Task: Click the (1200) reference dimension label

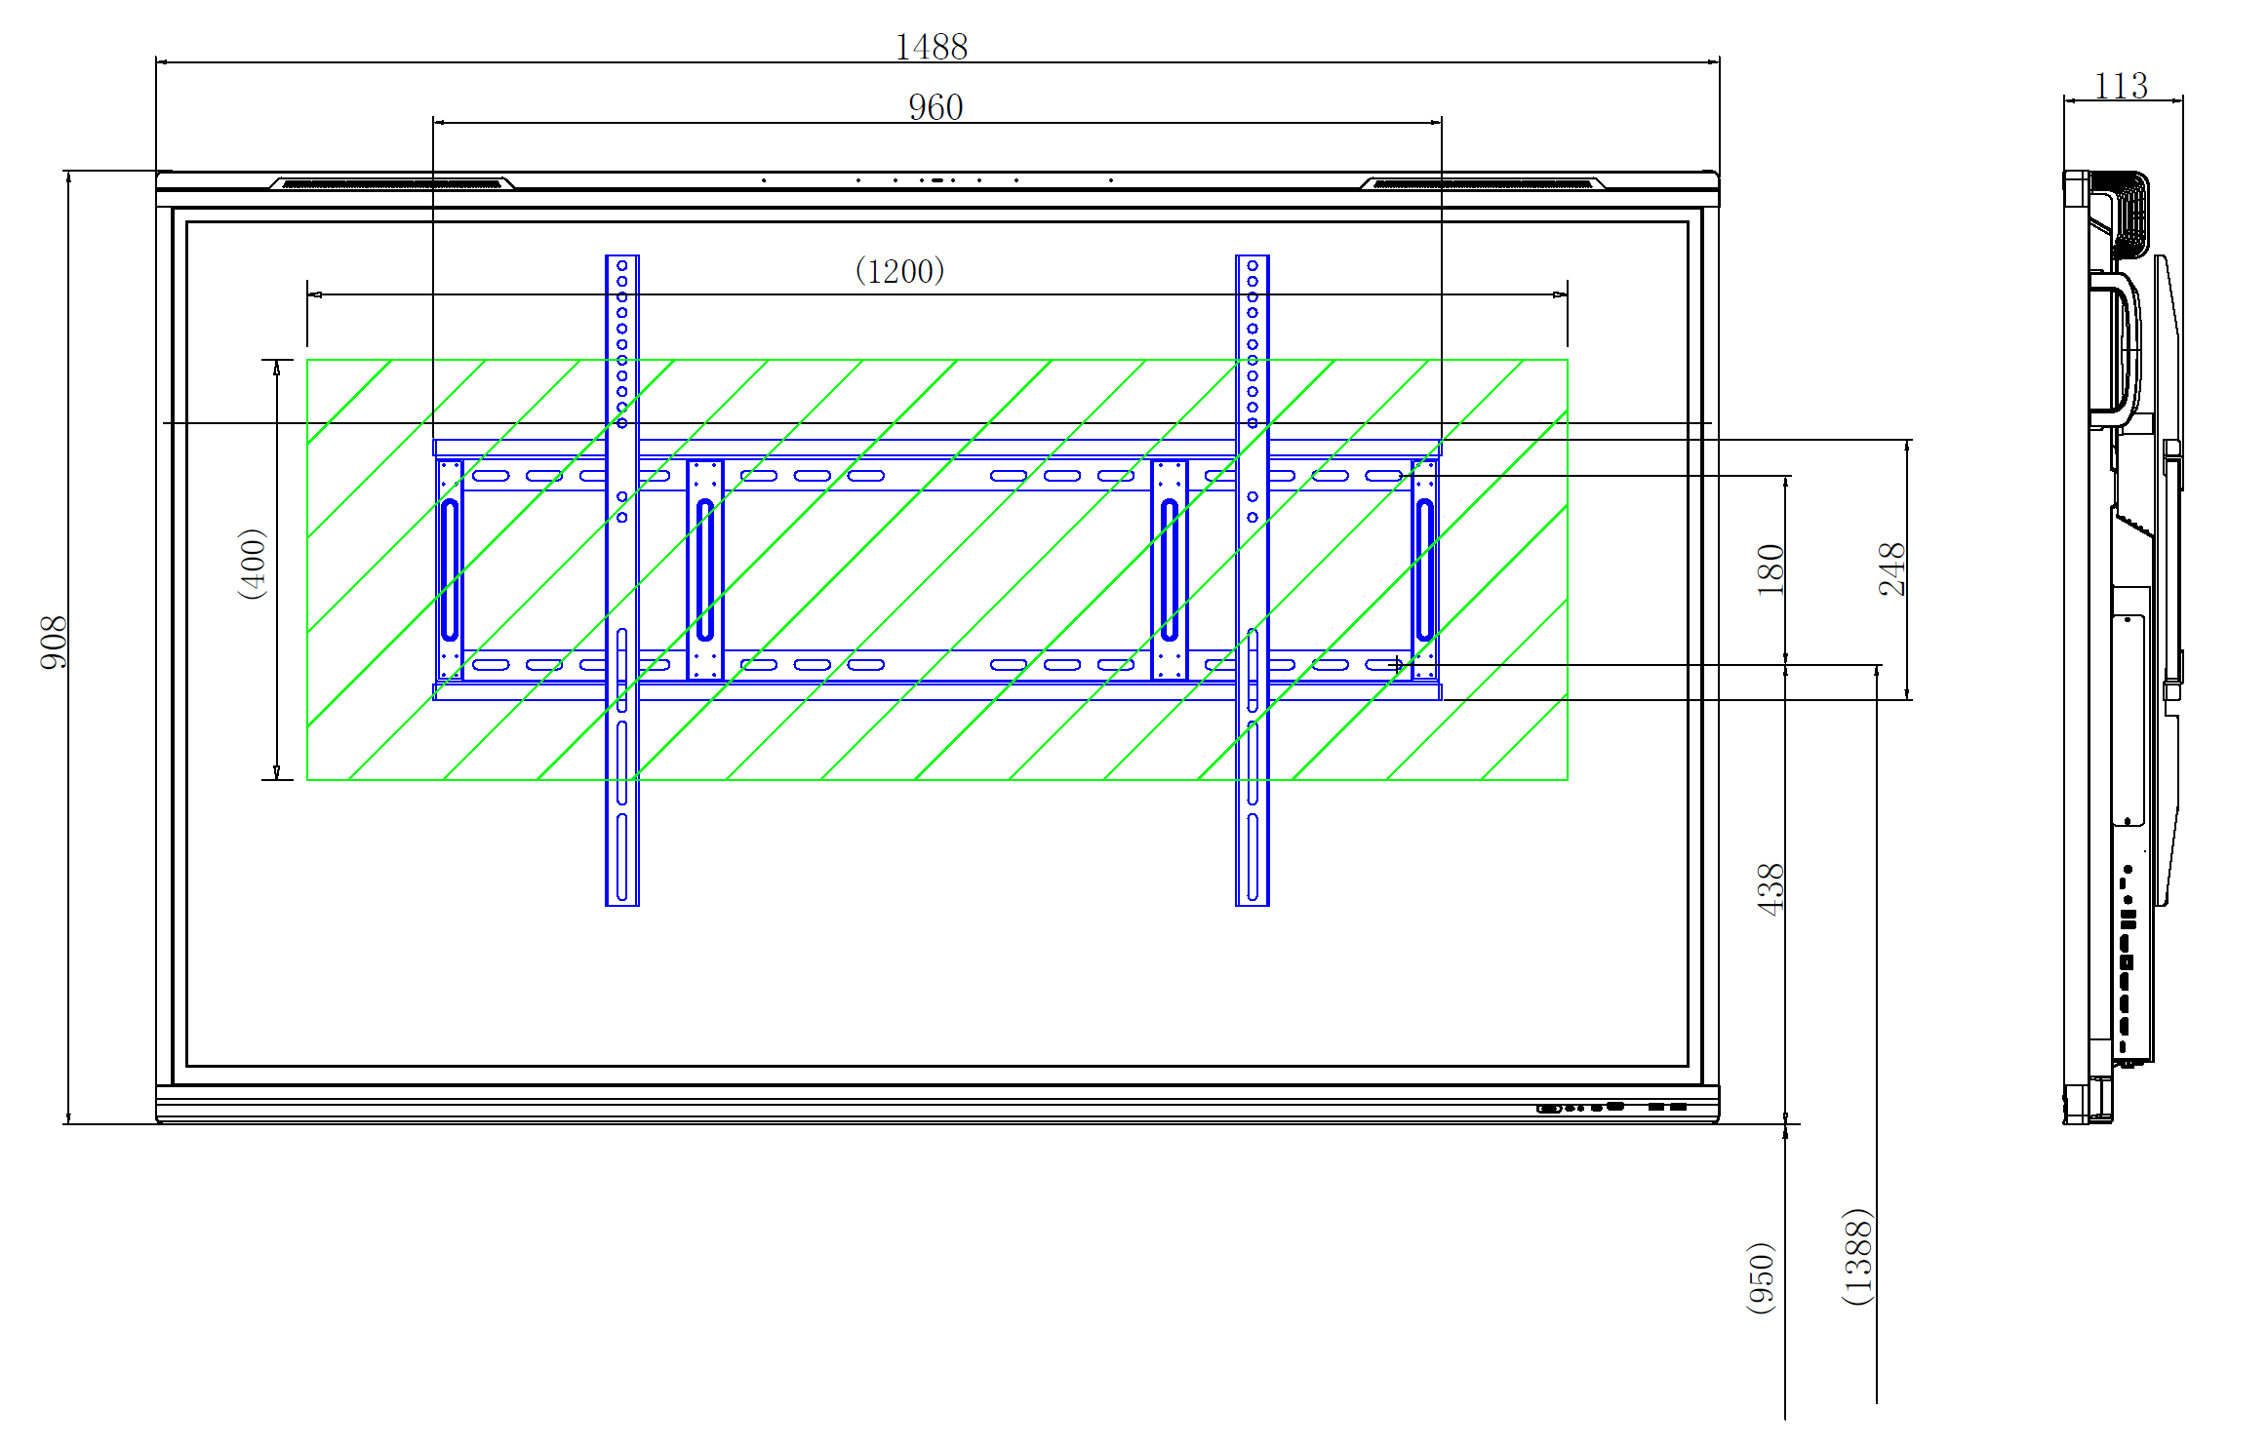Action: pos(898,271)
